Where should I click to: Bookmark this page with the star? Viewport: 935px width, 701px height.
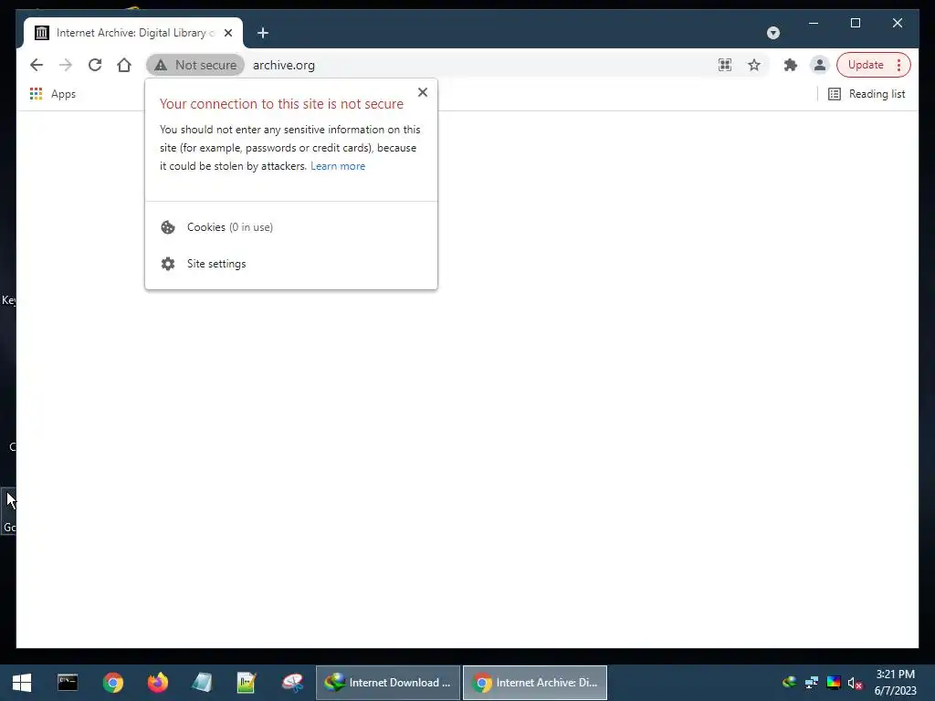click(754, 65)
